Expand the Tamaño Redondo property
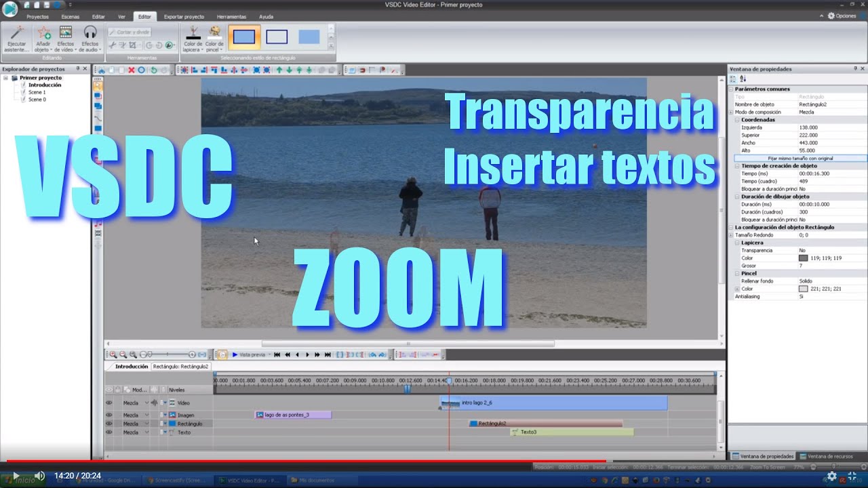The image size is (868, 488). click(x=732, y=235)
